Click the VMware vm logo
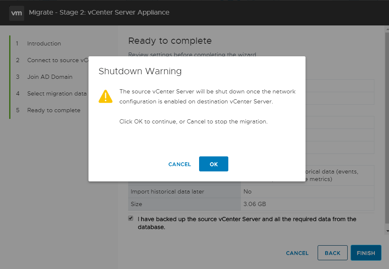This screenshot has height=269, width=389. click(16, 13)
